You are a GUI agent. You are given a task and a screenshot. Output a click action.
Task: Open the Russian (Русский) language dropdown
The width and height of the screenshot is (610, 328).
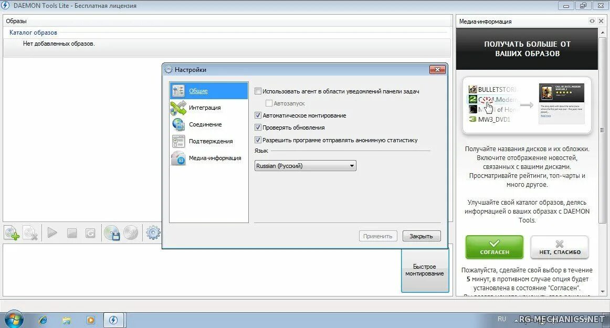point(306,166)
